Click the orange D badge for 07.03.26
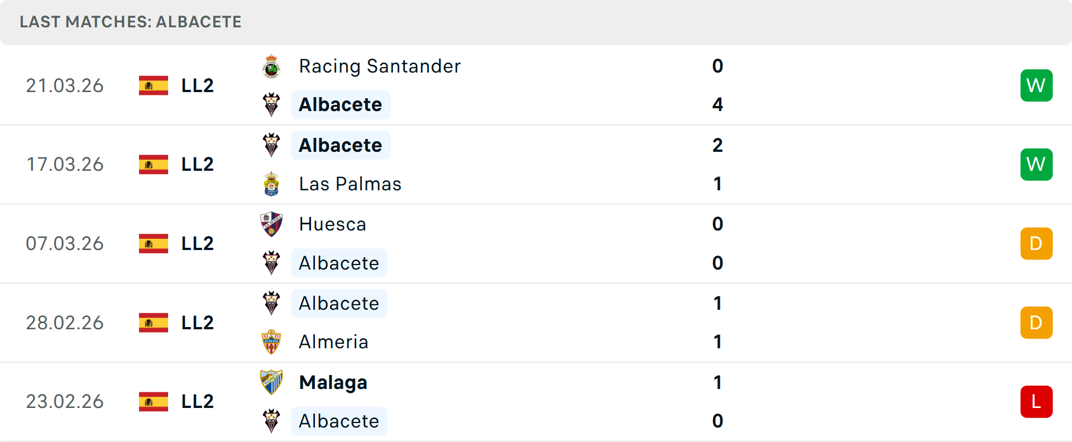Viewport: 1072px width, 442px height. [1036, 244]
